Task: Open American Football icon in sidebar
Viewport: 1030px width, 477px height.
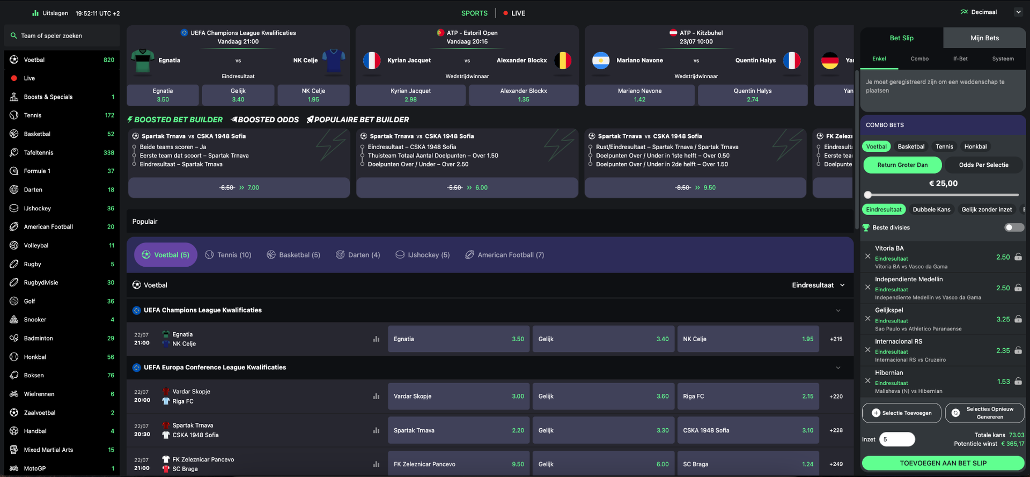Action: (x=14, y=226)
